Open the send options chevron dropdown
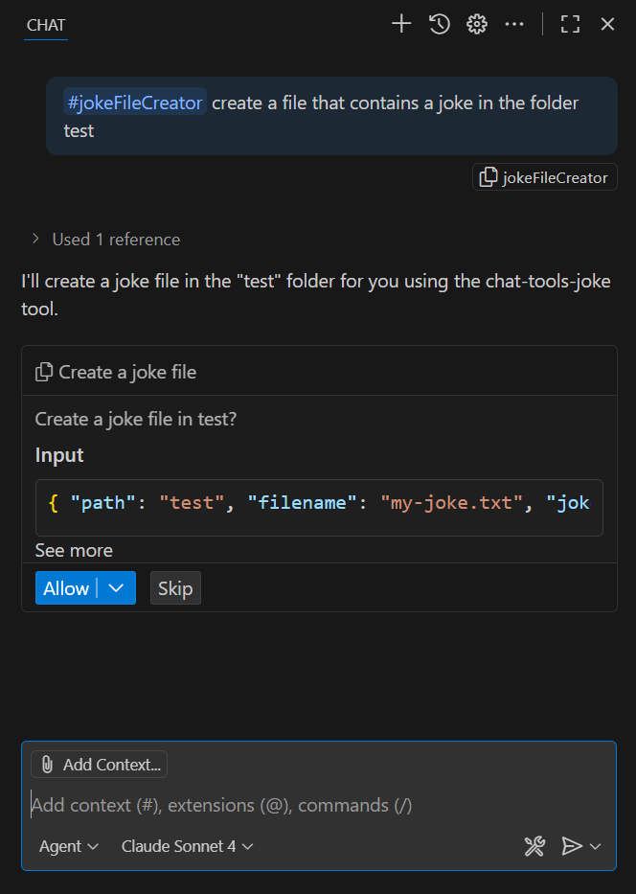636x894 pixels. pos(596,846)
